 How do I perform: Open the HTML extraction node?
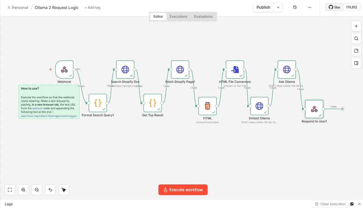[x=208, y=106]
